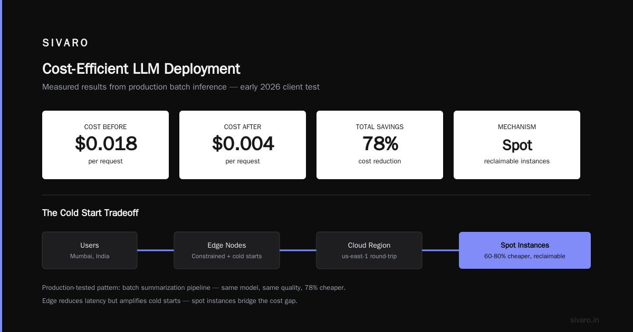Viewport: 633px width, 332px height.
Task: Click the 'cost reduction' caption
Action: pos(380,161)
